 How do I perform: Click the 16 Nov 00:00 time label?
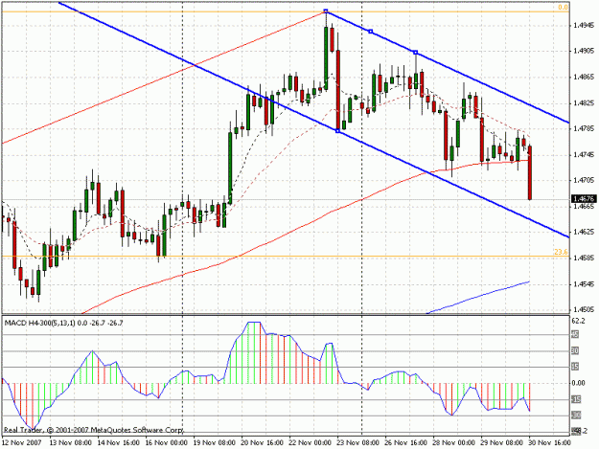coord(167,442)
